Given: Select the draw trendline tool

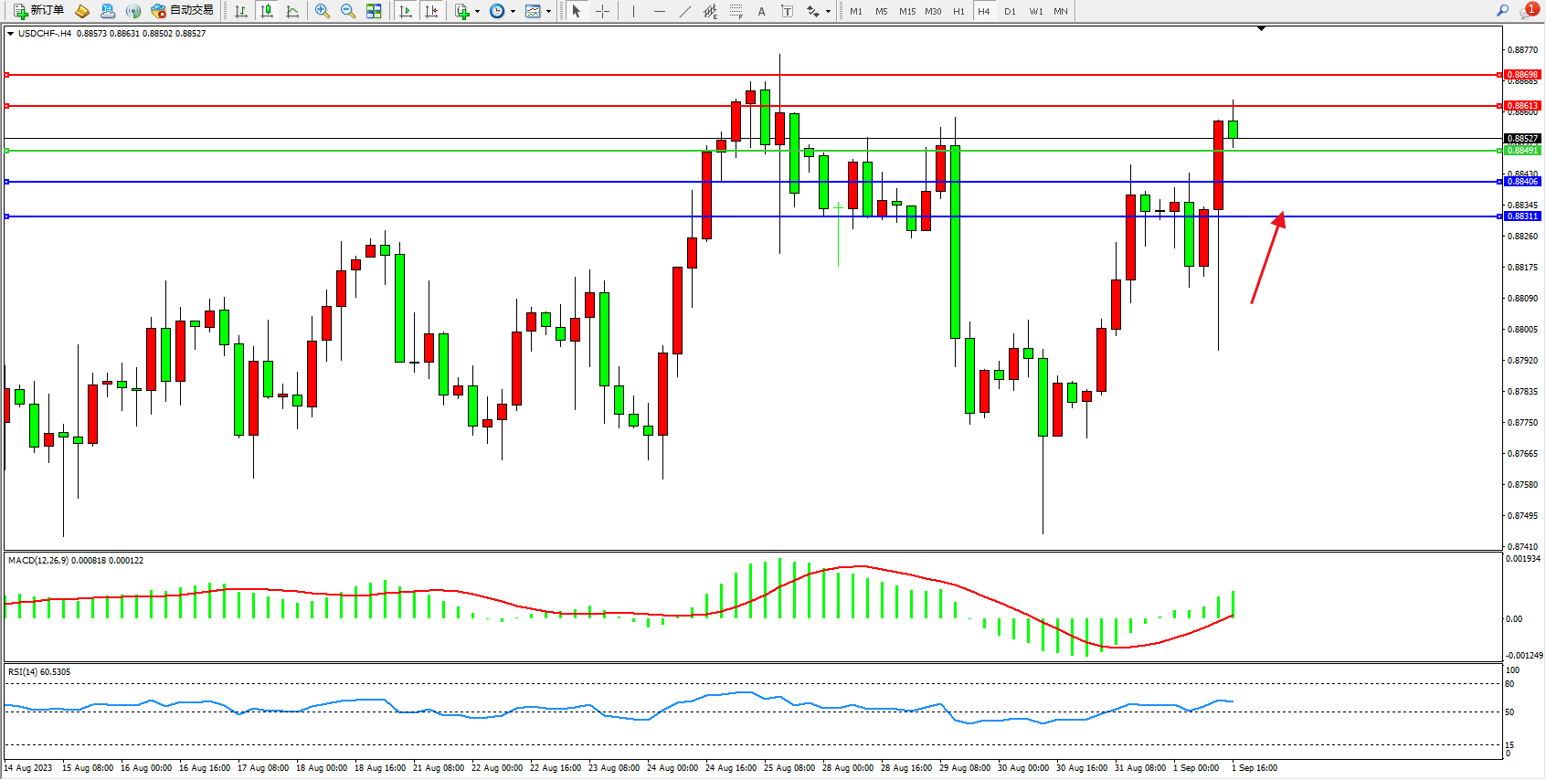Looking at the screenshot, I should [x=685, y=11].
